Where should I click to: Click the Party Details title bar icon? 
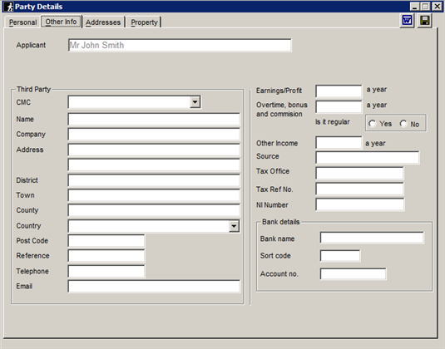click(9, 7)
